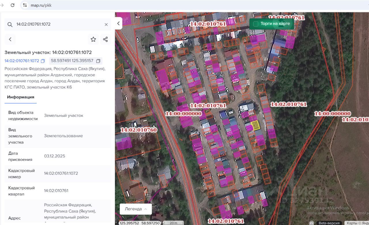Reload the browser page
This screenshot has height=225, width=369.
click(12, 5)
